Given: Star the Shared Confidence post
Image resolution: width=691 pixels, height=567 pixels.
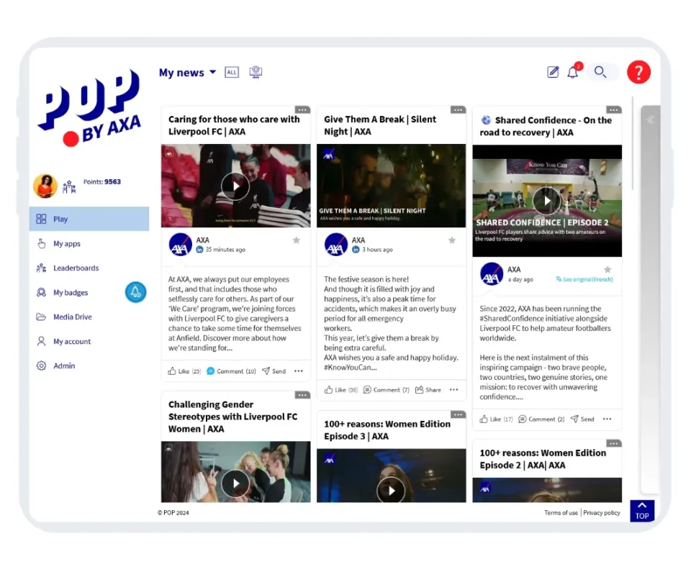Looking at the screenshot, I should click(608, 269).
